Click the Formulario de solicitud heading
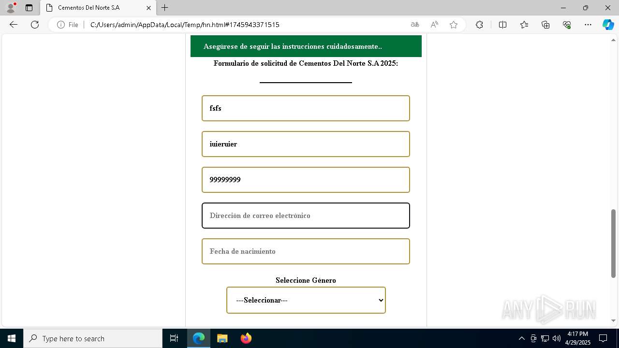 pyautogui.click(x=306, y=63)
